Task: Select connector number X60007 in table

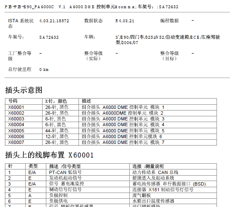Action: (x=16, y=142)
